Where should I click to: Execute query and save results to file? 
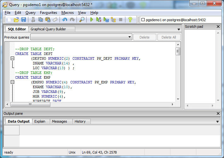pyautogui.click(x=106, y=20)
